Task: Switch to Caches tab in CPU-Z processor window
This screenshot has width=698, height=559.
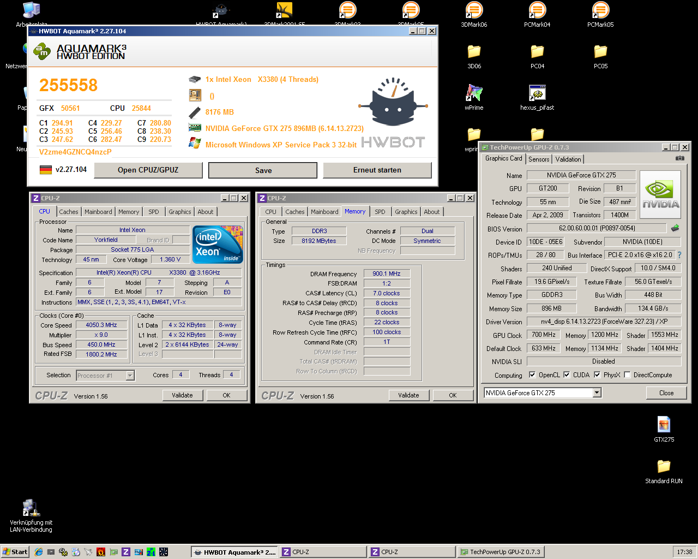Action: 69,212
